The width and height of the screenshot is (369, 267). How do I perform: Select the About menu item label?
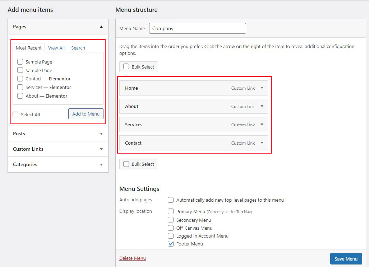coord(132,107)
